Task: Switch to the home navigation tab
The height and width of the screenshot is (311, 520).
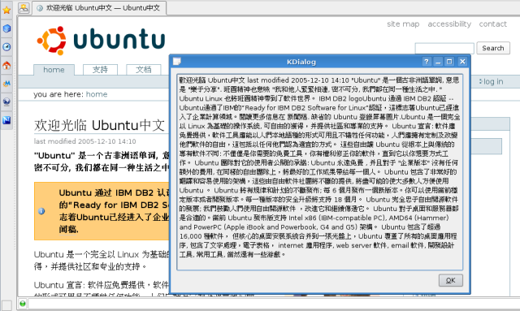Action: point(54,70)
